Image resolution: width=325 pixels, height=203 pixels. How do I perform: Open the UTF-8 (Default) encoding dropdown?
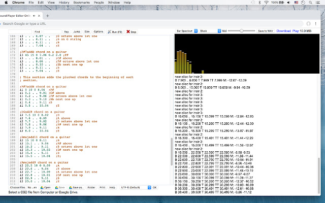(x=134, y=187)
